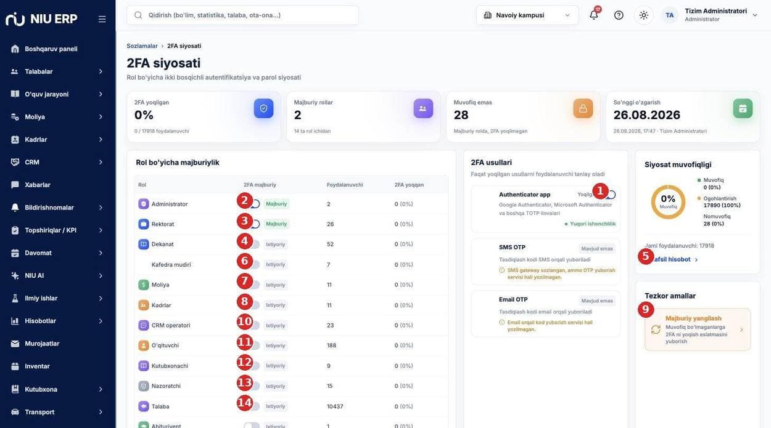Click the refresh icon beside Majburiy yanglash
The width and height of the screenshot is (771, 428).
point(656,329)
